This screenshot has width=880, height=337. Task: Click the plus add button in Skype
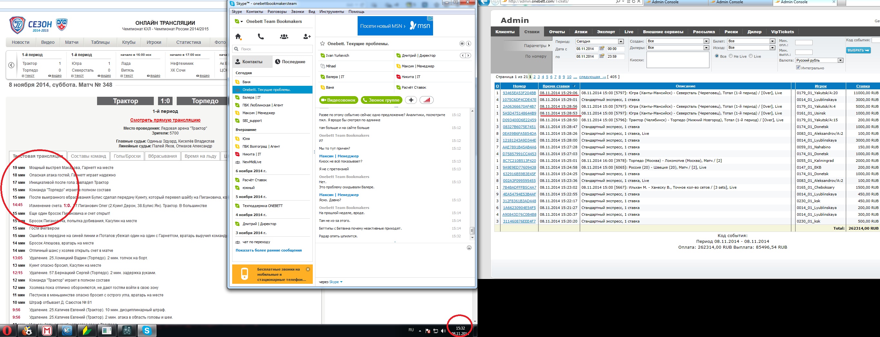click(411, 100)
